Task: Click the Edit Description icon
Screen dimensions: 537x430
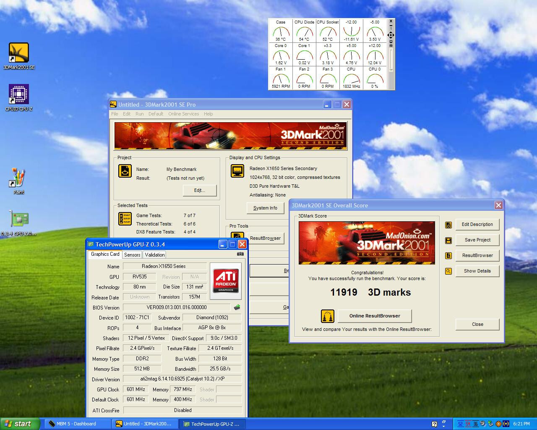Action: [x=448, y=225]
